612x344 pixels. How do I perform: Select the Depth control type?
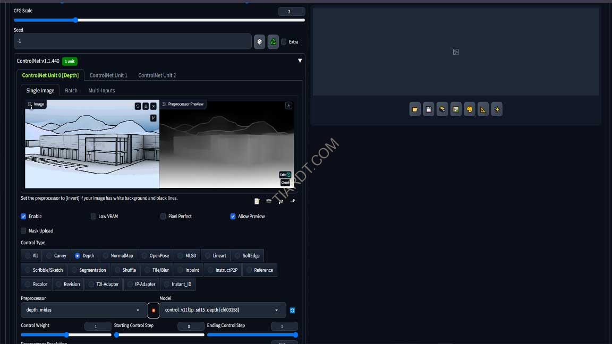click(x=84, y=255)
